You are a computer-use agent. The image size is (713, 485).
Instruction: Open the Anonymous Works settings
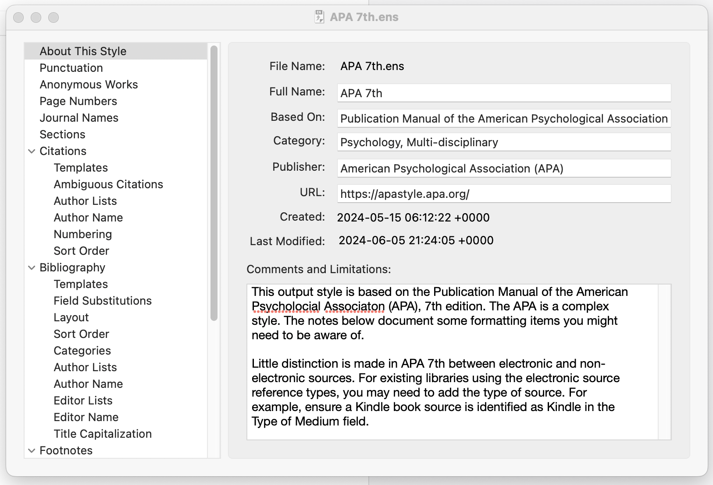[89, 84]
